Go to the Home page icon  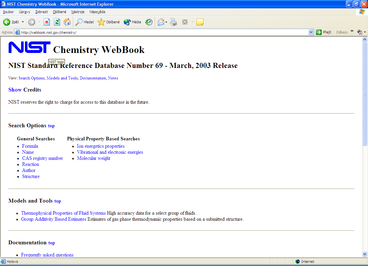click(x=67, y=22)
